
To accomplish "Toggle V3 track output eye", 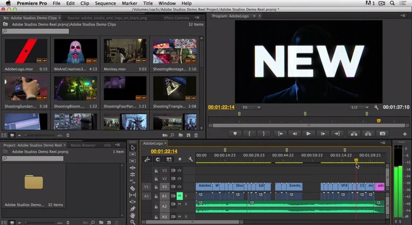I will coord(179,170).
